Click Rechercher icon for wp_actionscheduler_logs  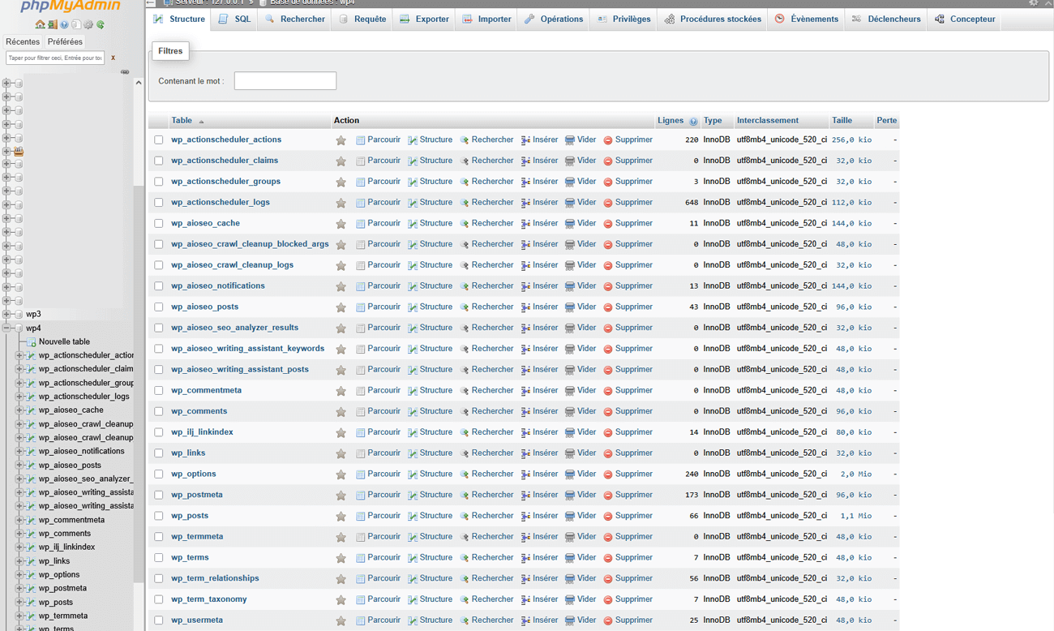(465, 203)
